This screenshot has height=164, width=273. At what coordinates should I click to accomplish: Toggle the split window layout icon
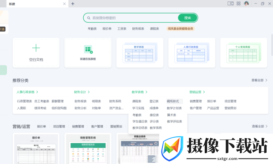click(x=231, y=4)
